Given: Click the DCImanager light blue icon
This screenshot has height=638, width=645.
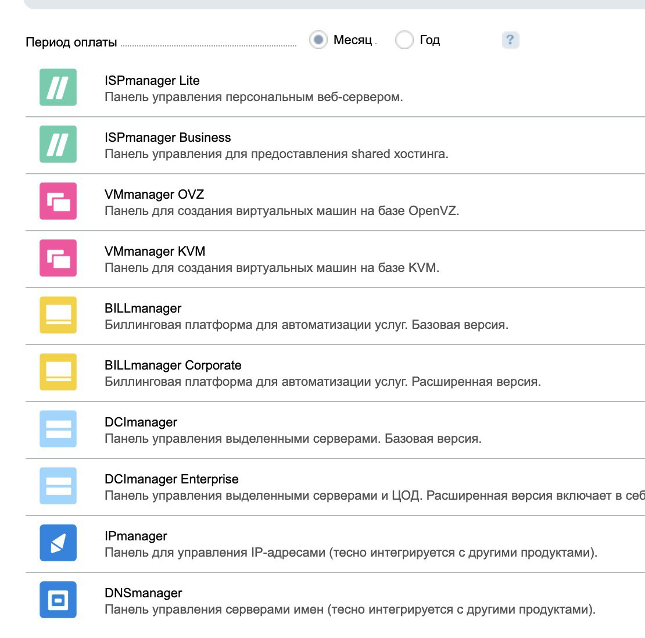Looking at the screenshot, I should (x=58, y=429).
